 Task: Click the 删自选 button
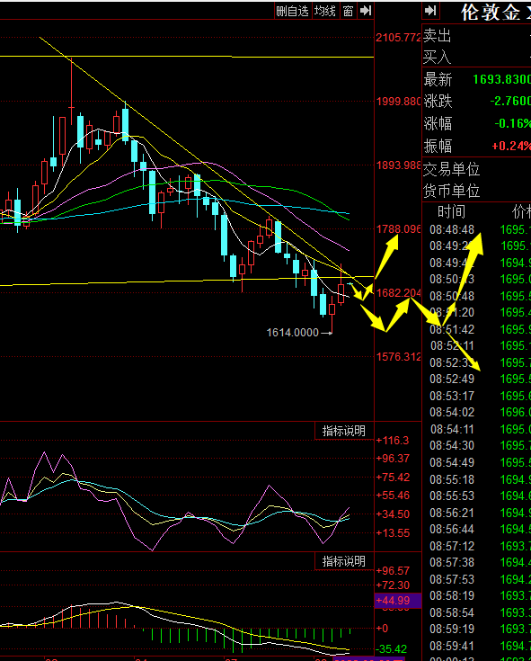pyautogui.click(x=292, y=11)
